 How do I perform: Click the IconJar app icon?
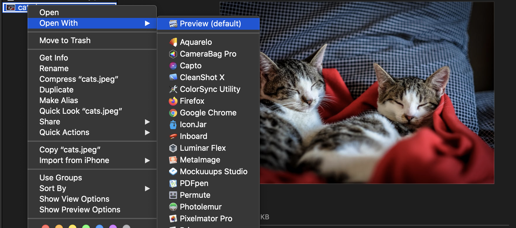(173, 125)
